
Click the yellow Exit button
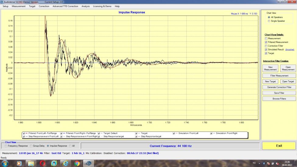(279, 146)
